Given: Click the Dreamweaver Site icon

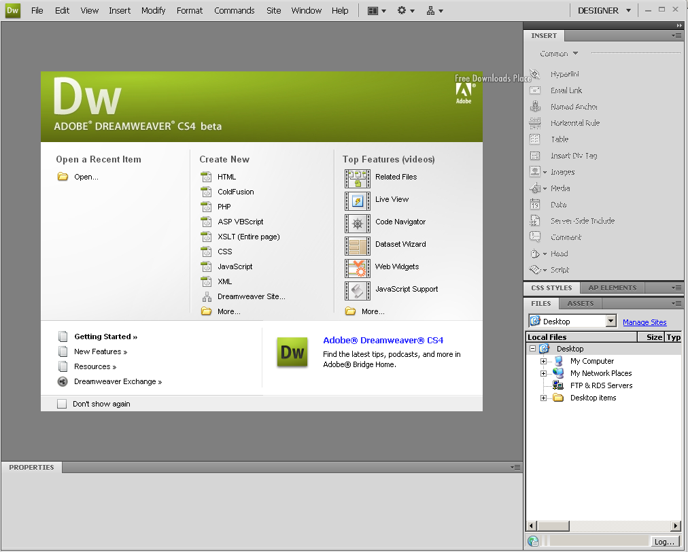Looking at the screenshot, I should coord(207,296).
